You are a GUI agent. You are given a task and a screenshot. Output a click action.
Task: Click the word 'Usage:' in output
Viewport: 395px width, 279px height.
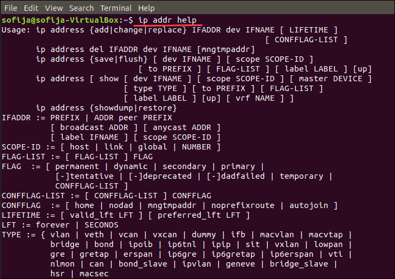click(16, 30)
